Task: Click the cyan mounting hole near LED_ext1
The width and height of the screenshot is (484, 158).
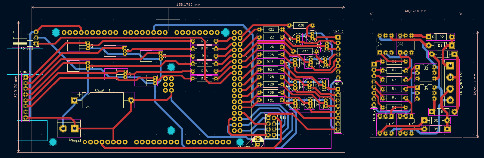Action: point(56,32)
